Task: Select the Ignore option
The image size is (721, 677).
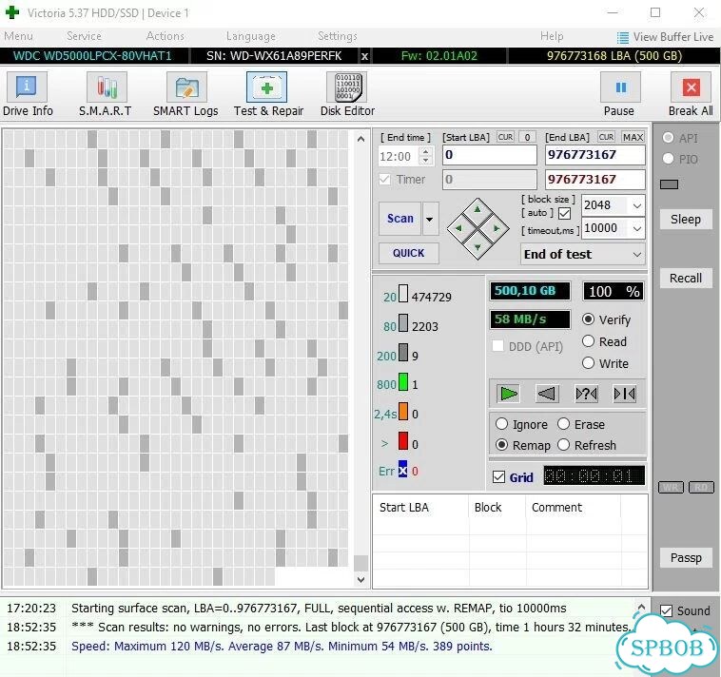Action: click(x=501, y=424)
